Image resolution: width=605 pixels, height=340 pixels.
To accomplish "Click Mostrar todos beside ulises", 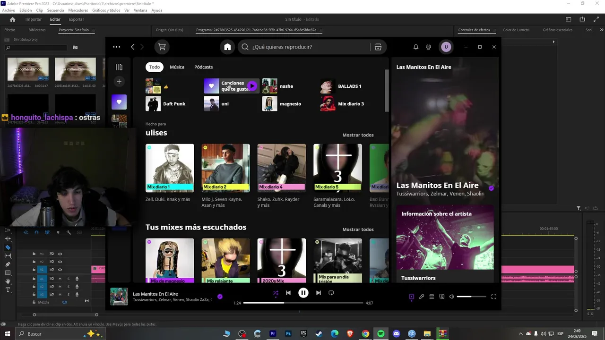I will (x=358, y=135).
